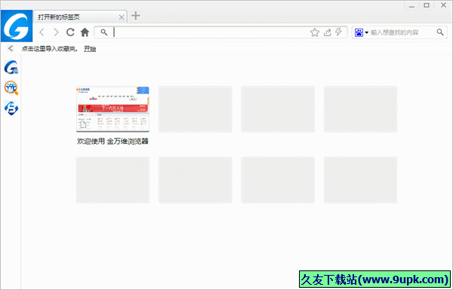Minimize the browser window
This screenshot has width=453, height=290.
click(x=411, y=5)
